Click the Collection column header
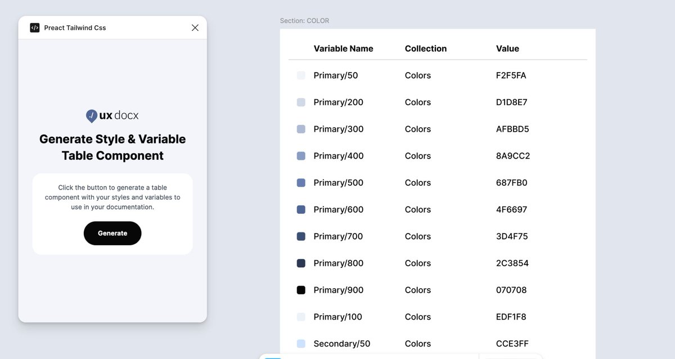This screenshot has height=359, width=675. 426,48
